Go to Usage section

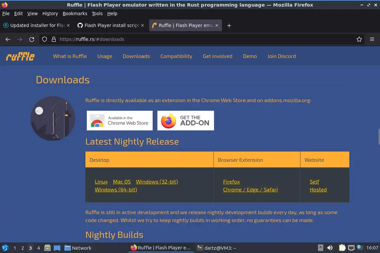105,56
